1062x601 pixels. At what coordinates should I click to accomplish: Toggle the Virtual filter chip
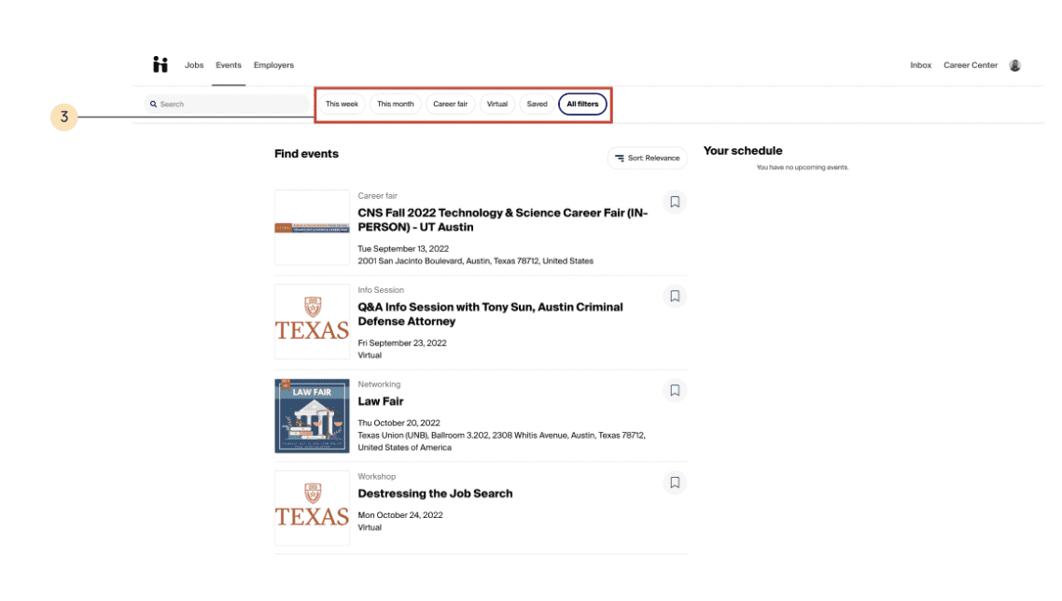(x=497, y=105)
